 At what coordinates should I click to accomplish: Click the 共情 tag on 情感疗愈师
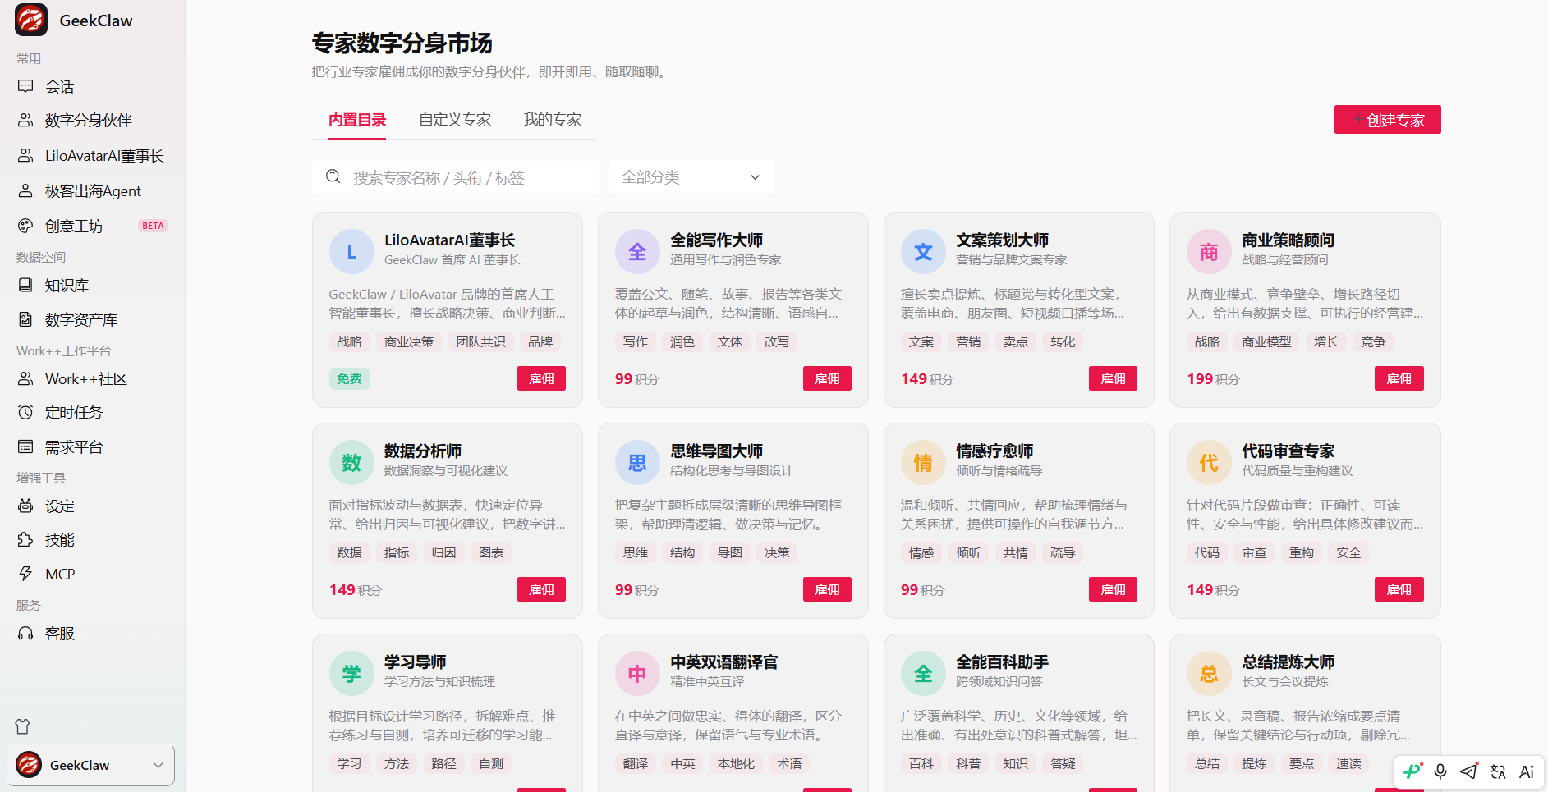coord(1016,552)
